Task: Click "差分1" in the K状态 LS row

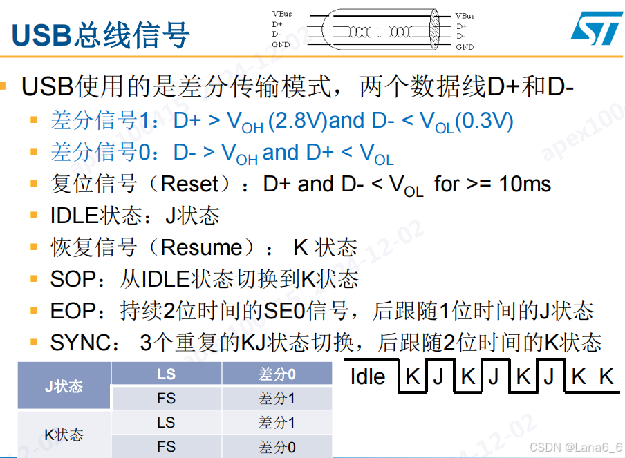Action: pyautogui.click(x=277, y=423)
